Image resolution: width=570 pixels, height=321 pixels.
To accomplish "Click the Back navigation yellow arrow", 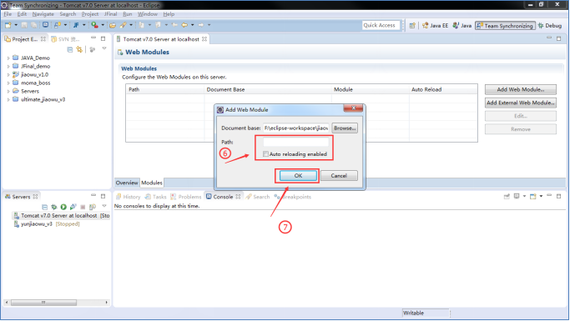I will 184,25.
